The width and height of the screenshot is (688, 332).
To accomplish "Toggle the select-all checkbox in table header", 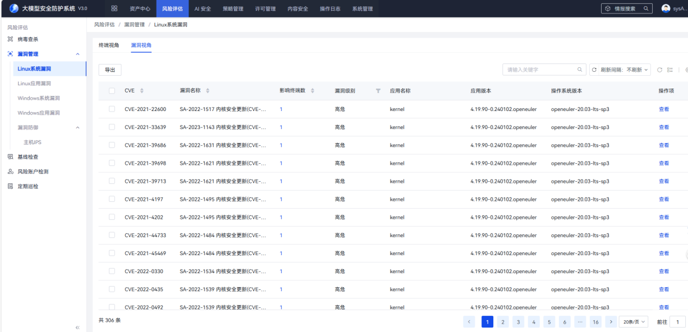I will point(112,91).
